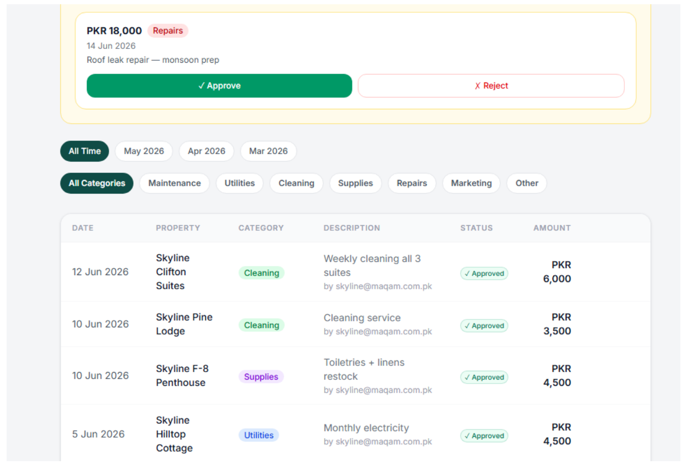This screenshot has height=464, width=687.
Task: Approve the roof leak repair expense
Action: pyautogui.click(x=219, y=86)
